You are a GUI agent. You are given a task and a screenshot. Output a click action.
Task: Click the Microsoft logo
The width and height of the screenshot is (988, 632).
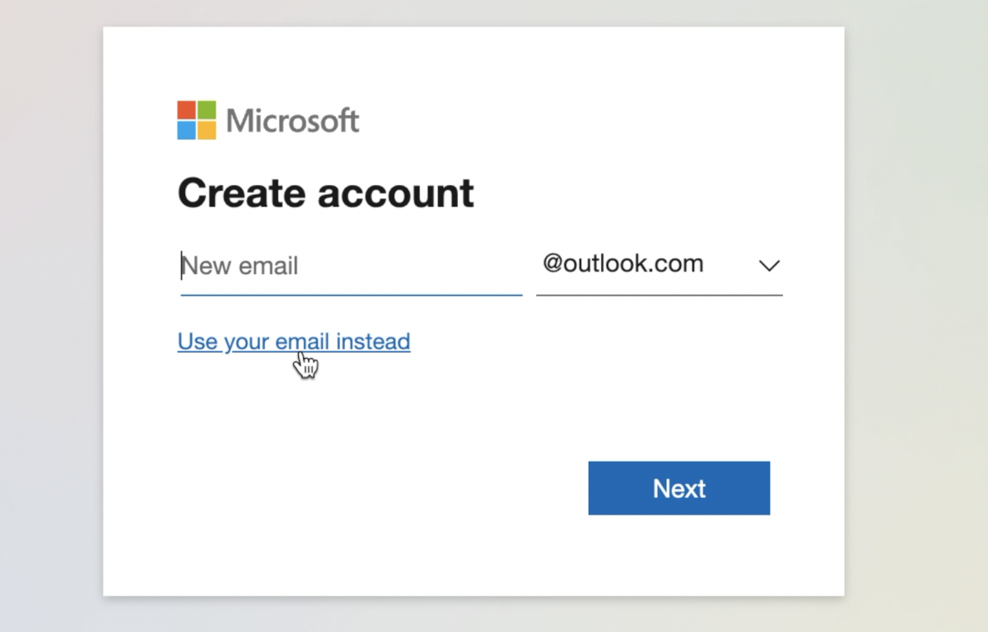pos(268,119)
